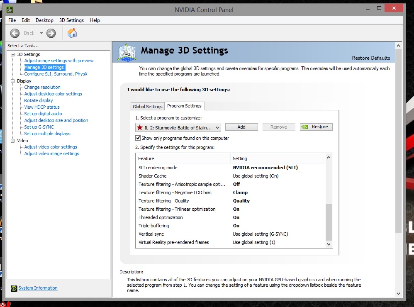Select the Program Settings tab
This screenshot has height=307, width=414.
184,106
